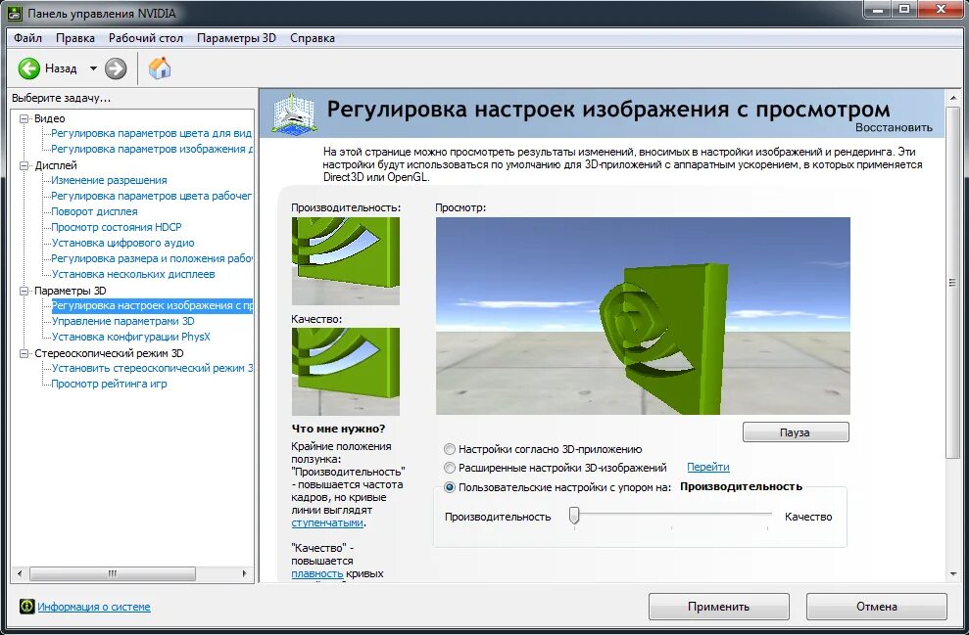This screenshot has height=635, width=969.
Task: Open Установка цифрового аудио
Action: click(122, 243)
